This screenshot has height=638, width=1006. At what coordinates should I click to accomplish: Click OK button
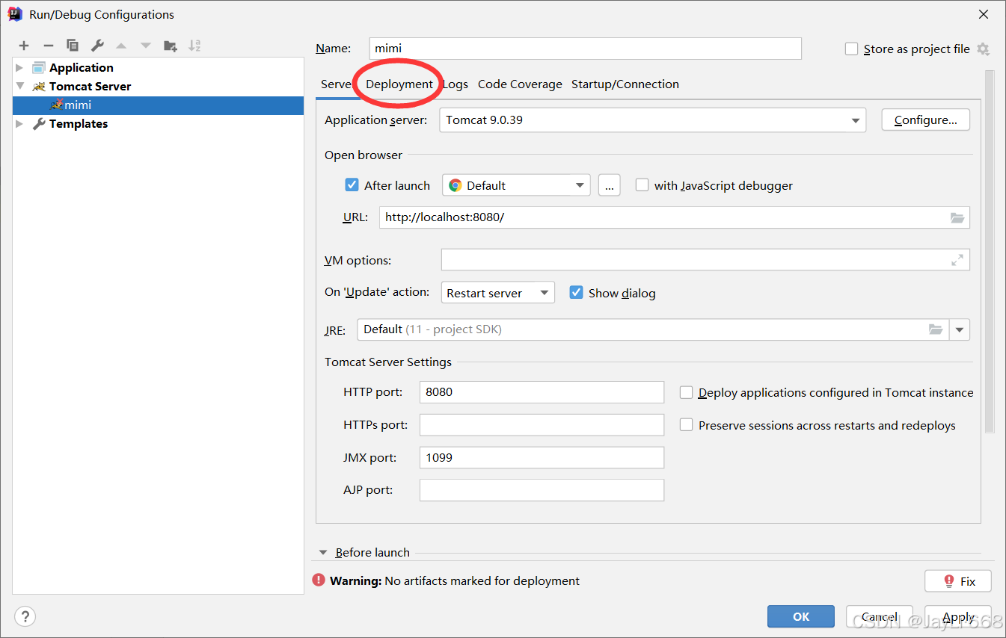click(801, 616)
